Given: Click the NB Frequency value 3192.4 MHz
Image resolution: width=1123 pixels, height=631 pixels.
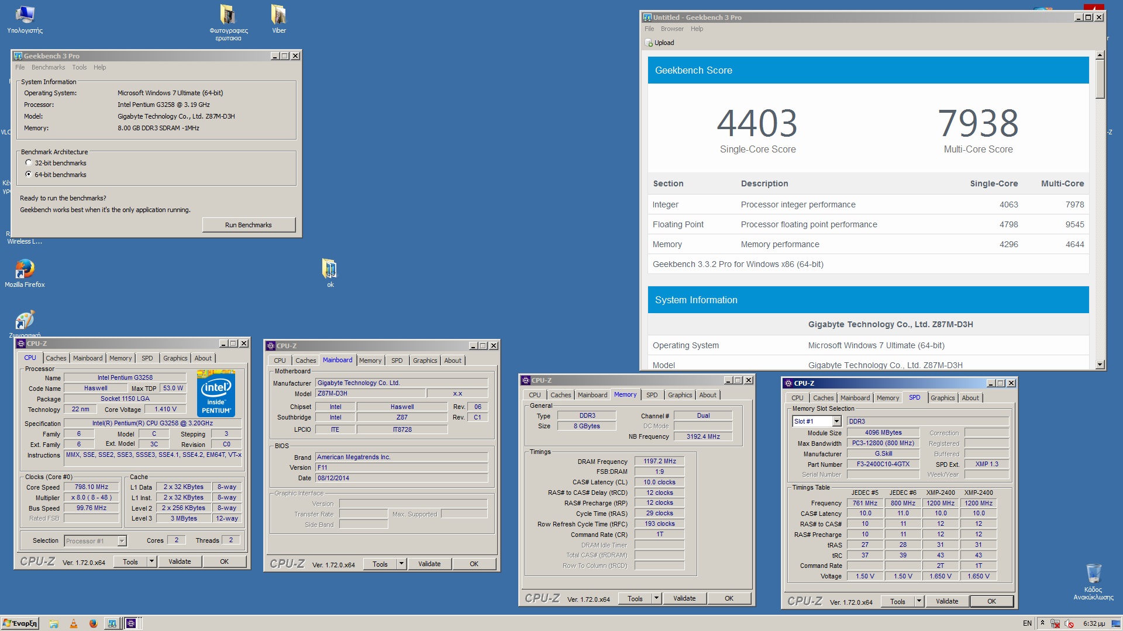Looking at the screenshot, I should point(703,437).
